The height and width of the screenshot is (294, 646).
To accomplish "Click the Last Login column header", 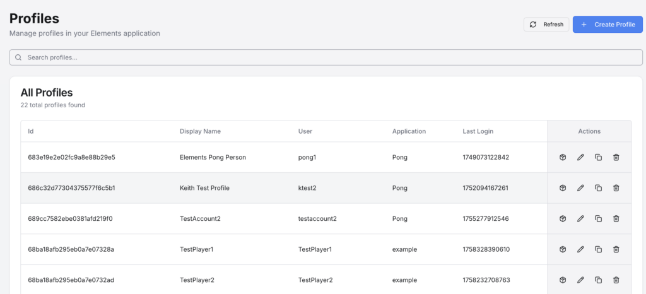I will point(478,131).
